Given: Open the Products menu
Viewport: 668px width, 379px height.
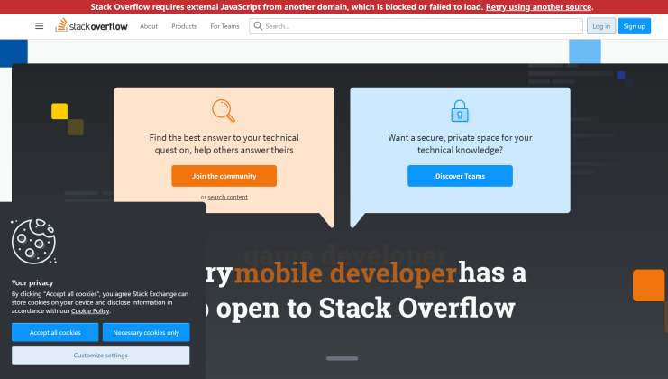Looking at the screenshot, I should (x=184, y=26).
